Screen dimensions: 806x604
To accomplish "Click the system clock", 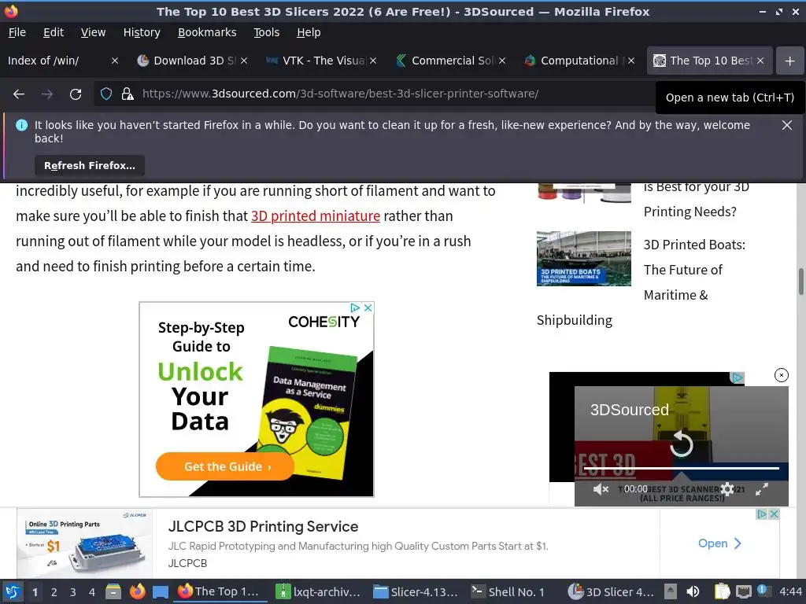I will [x=790, y=591].
